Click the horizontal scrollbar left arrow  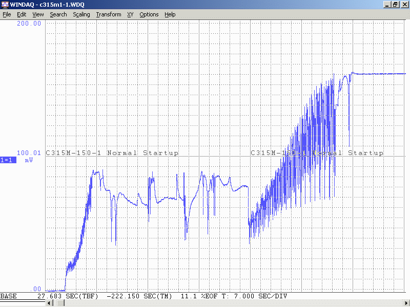point(49,303)
